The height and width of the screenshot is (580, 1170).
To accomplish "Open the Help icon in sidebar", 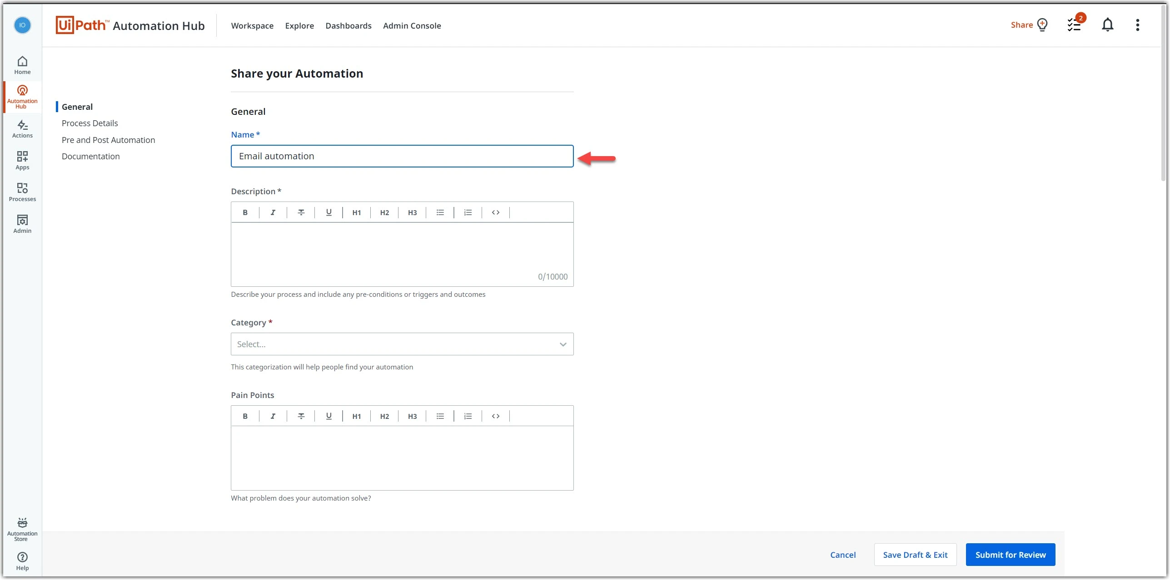I will [x=22, y=561].
